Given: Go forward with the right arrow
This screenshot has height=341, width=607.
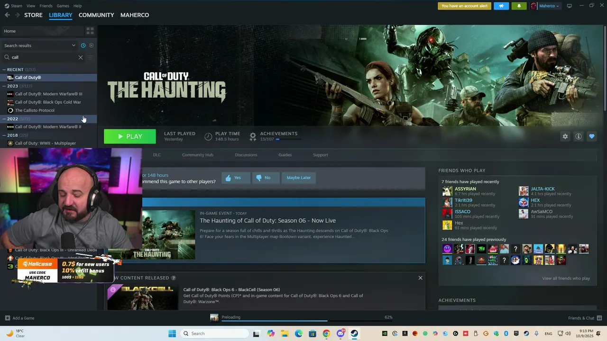Looking at the screenshot, I should (17, 15).
